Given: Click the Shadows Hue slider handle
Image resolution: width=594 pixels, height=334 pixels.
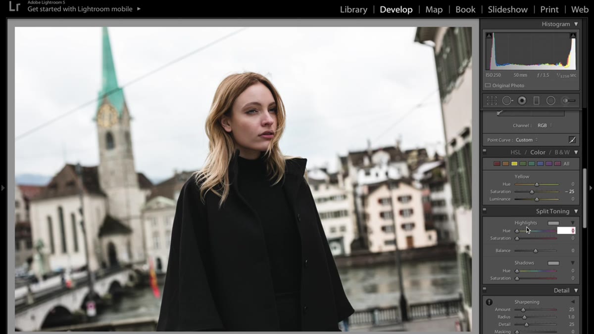Looking at the screenshot, I should [517, 271].
